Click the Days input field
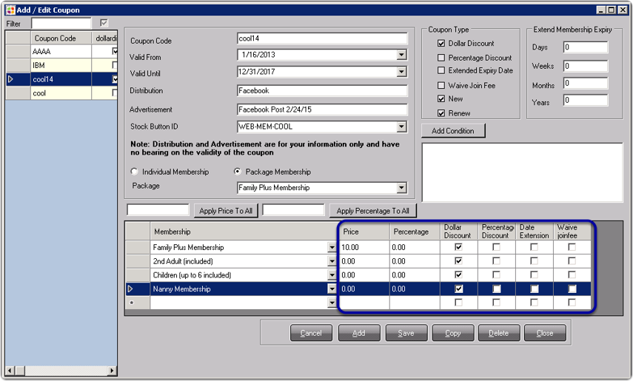 pos(585,47)
